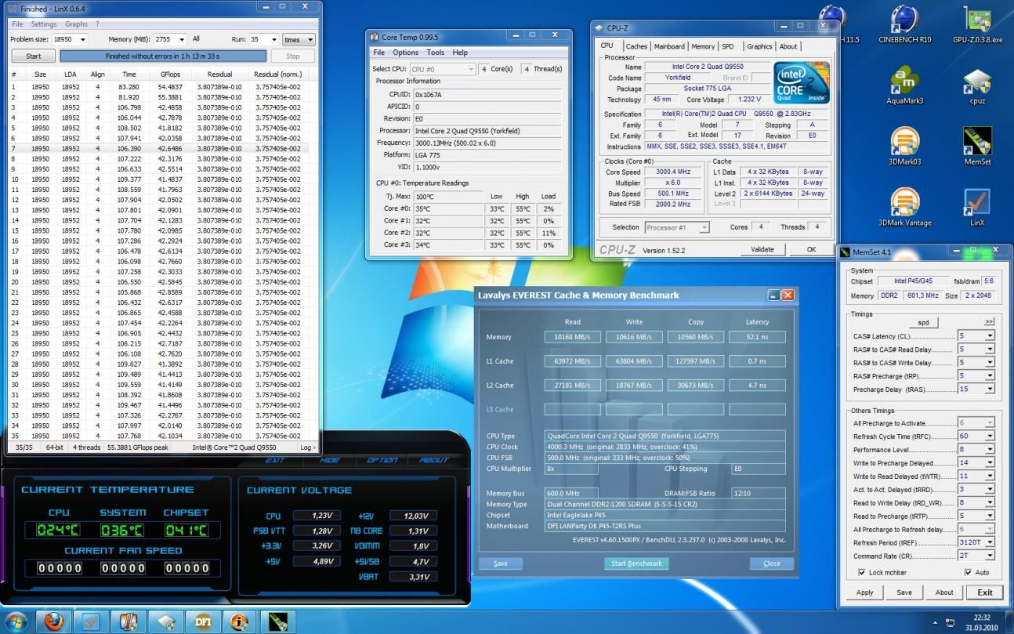This screenshot has width=1014, height=634.
Task: Click the Core Temp title bar icon
Action: coord(375,36)
